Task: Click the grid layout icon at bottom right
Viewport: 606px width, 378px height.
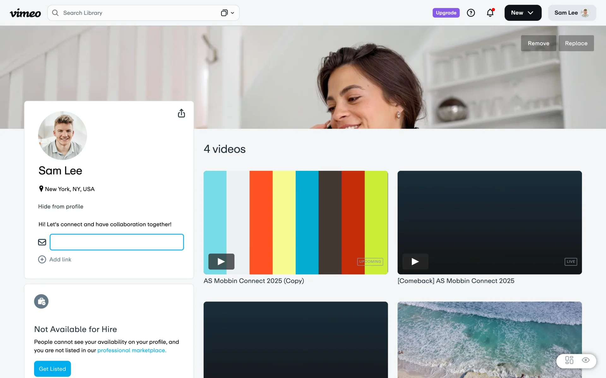Action: (569, 360)
